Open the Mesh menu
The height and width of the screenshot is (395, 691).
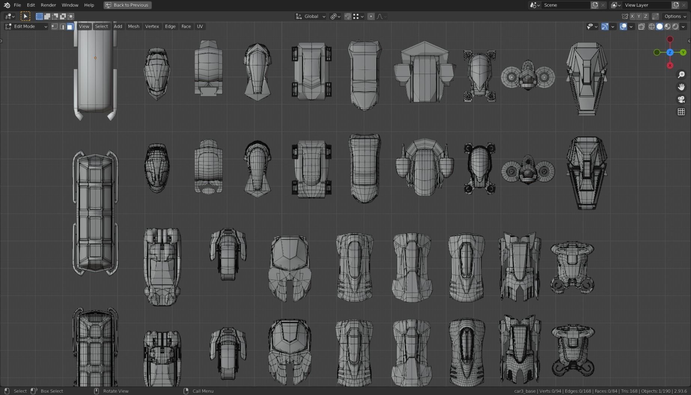(x=133, y=27)
